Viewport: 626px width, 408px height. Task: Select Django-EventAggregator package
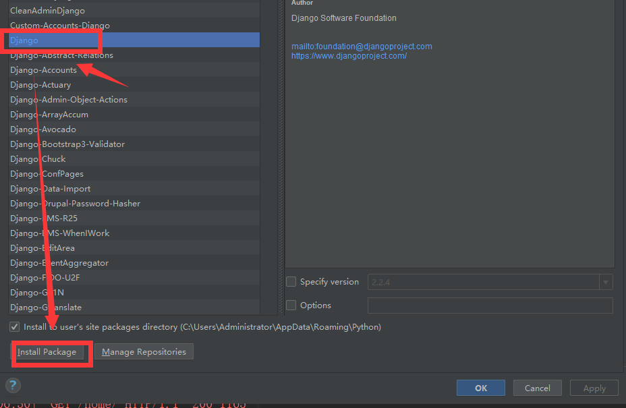(134, 263)
